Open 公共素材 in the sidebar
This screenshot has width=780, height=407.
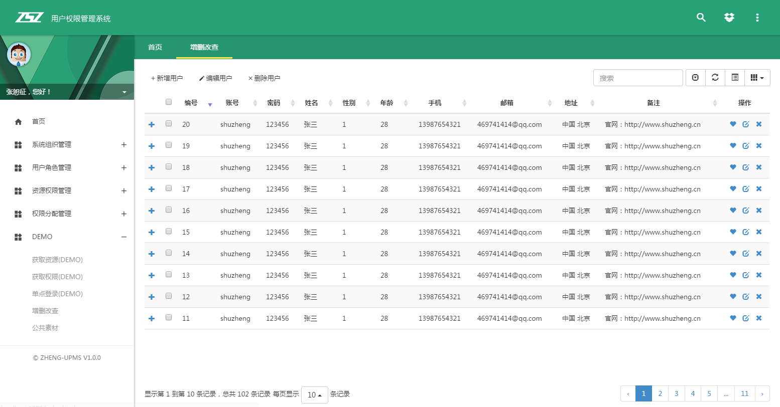[x=45, y=328]
